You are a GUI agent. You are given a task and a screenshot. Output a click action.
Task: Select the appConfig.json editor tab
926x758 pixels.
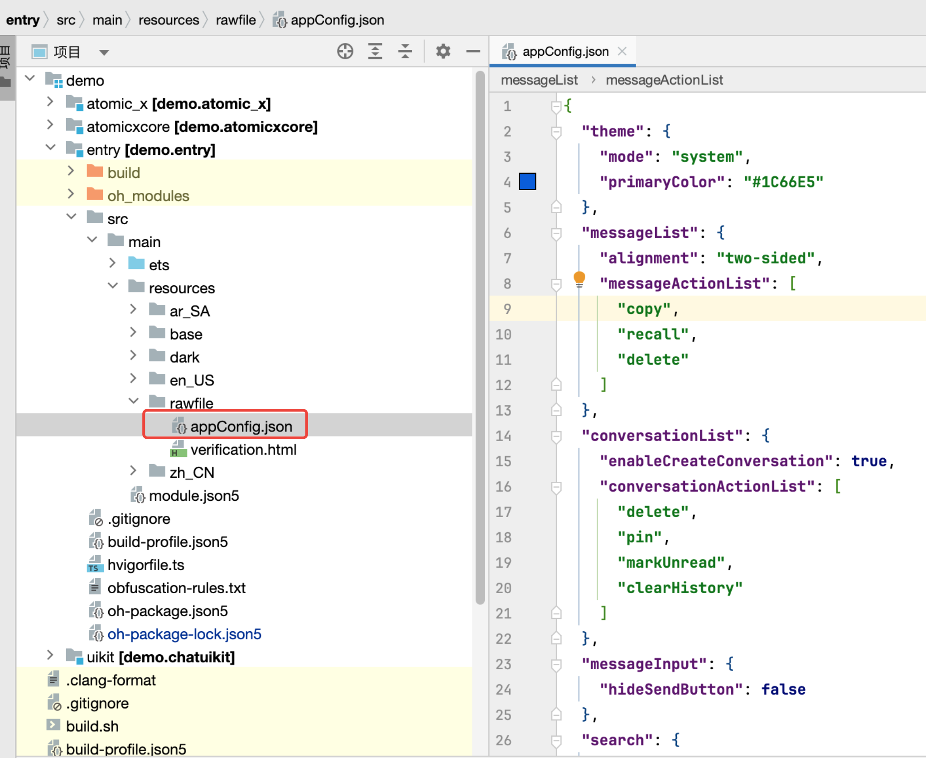(565, 52)
